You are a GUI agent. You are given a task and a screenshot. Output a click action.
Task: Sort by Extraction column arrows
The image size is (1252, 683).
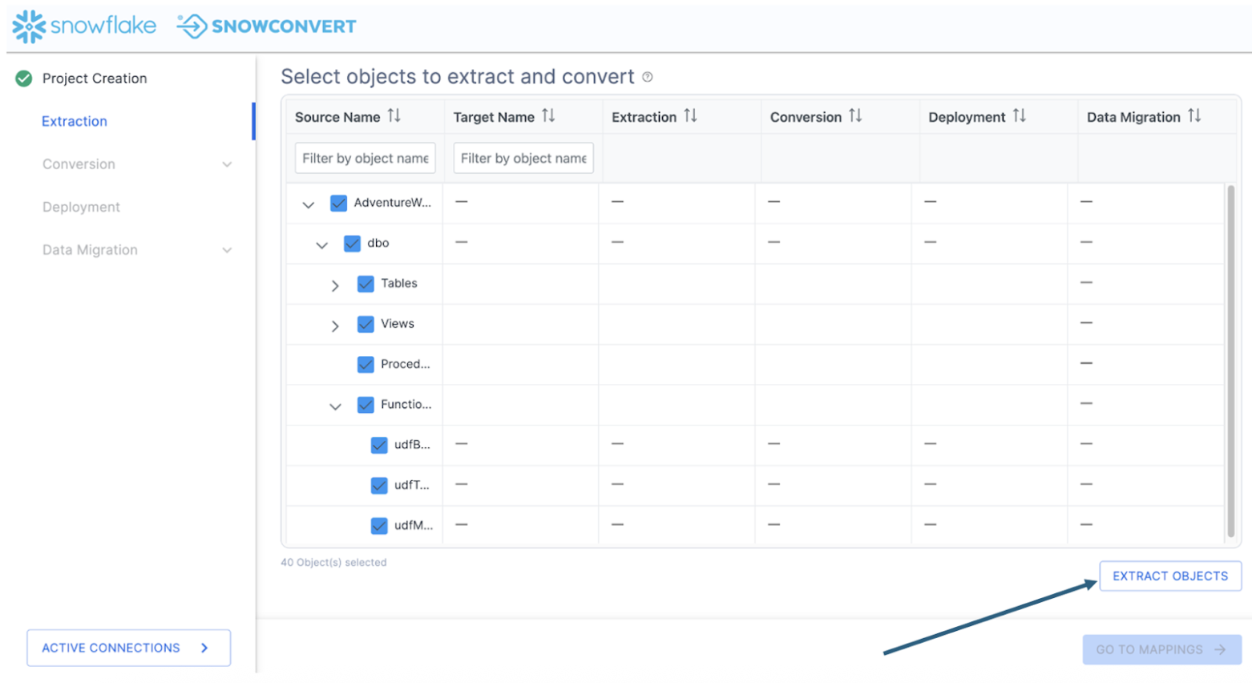(x=690, y=116)
